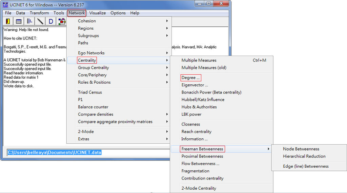The width and height of the screenshot is (347, 193).
Task: Click the blue D display dataset icon
Action: point(51,21)
